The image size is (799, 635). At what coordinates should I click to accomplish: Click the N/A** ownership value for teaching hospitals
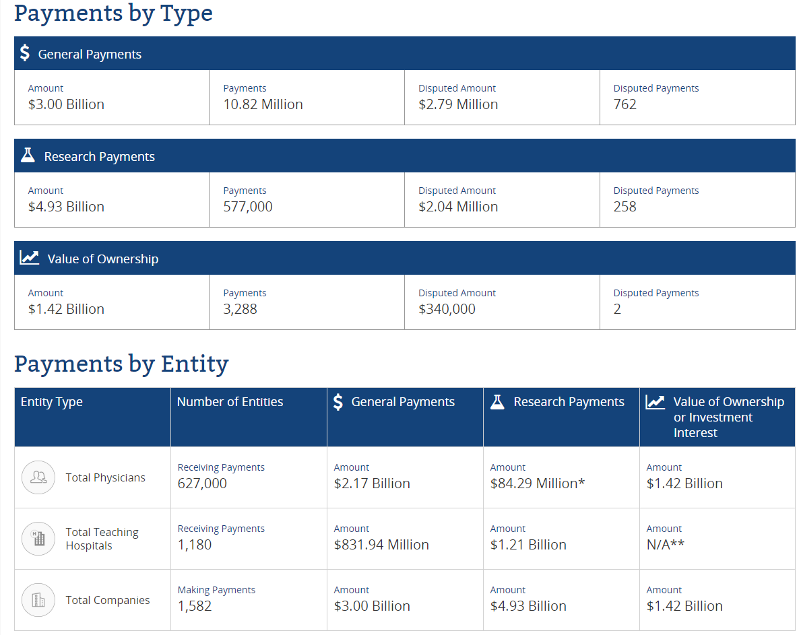point(665,545)
